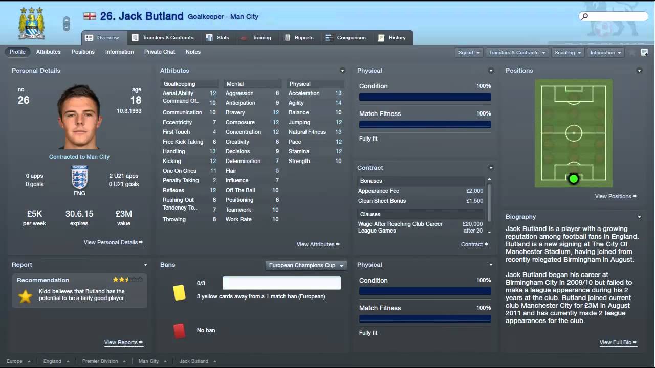This screenshot has width=655, height=368.
Task: Expand the Contract panel options arrow
Action: (x=491, y=168)
